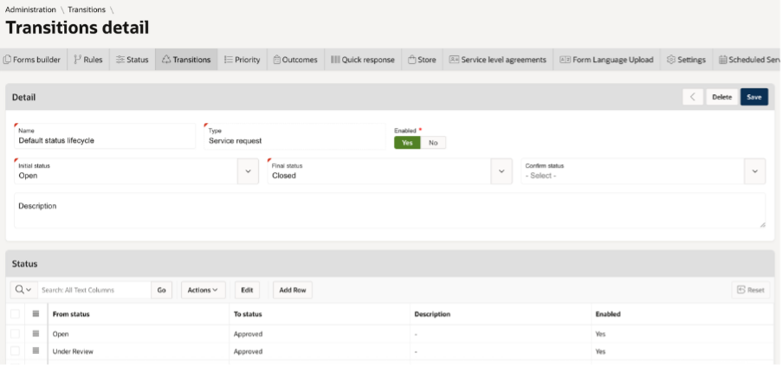Select the Transitions tab
This screenshot has width=782, height=366.
pyautogui.click(x=186, y=59)
